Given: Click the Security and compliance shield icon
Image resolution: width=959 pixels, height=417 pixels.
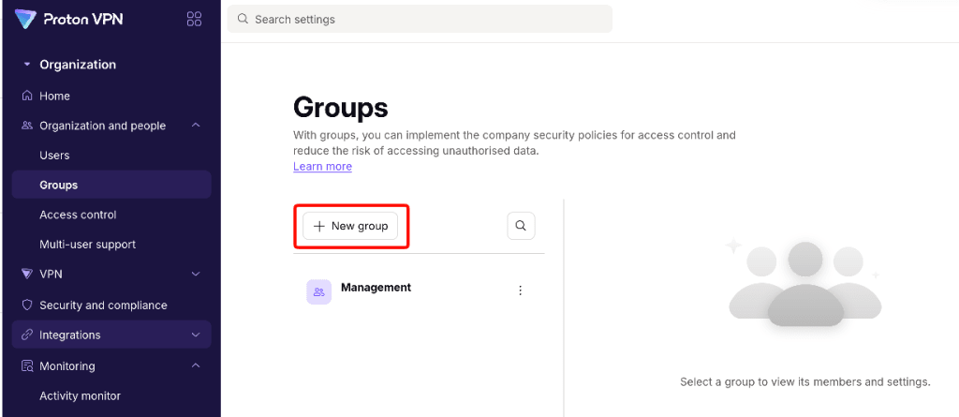Looking at the screenshot, I should coord(27,305).
